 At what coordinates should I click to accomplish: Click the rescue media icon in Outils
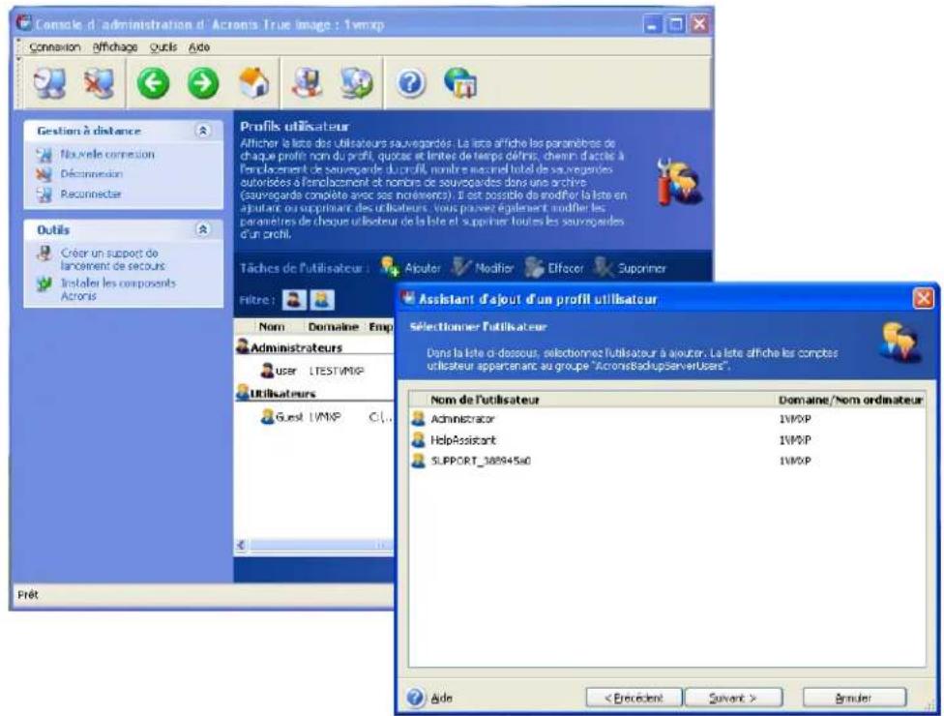[x=44, y=254]
